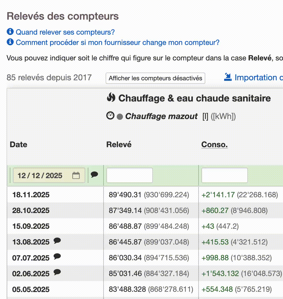283x299 pixels.
Task: Click the Relevé input field
Action: point(129,176)
